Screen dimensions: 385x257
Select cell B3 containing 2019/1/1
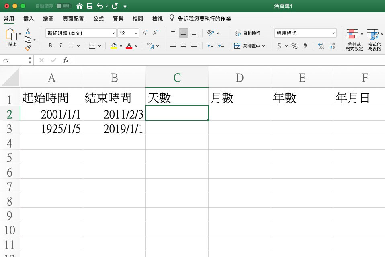tap(114, 128)
